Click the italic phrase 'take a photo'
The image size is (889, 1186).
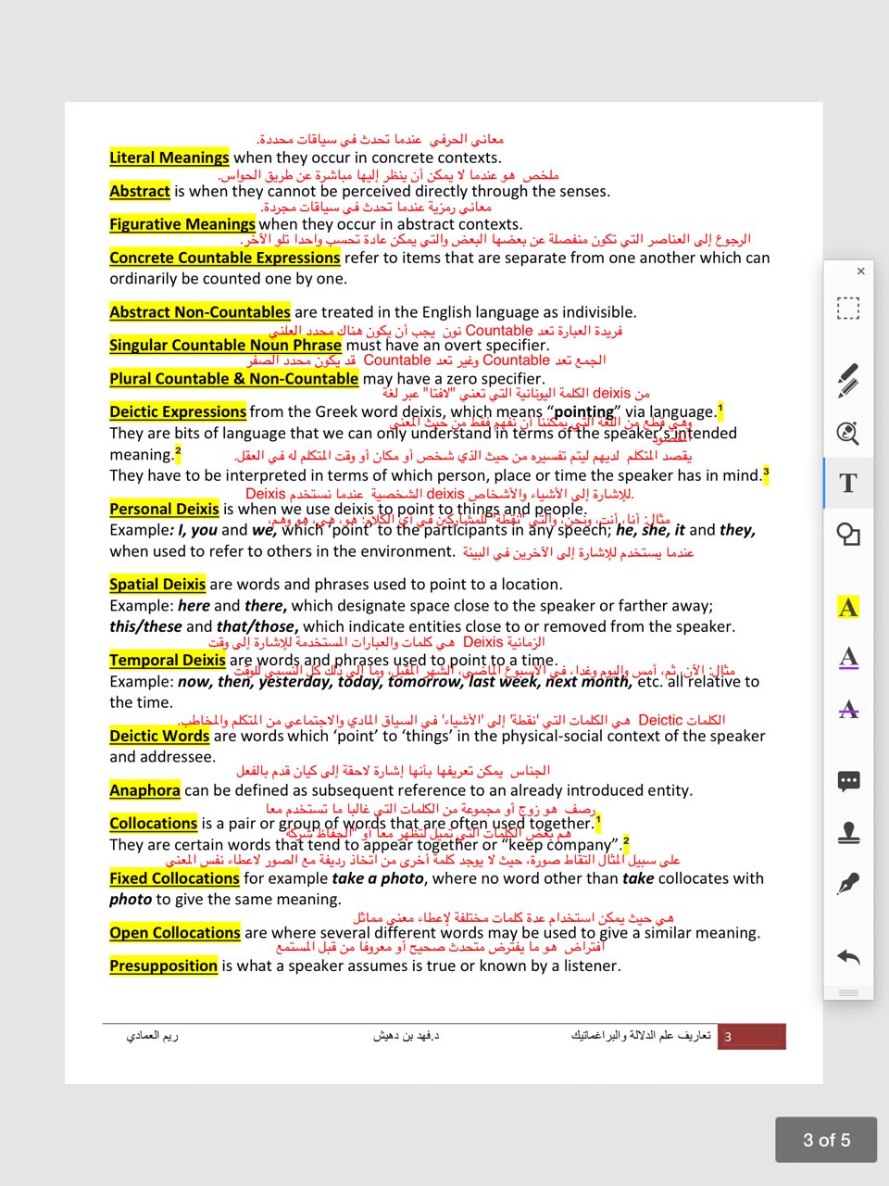[x=378, y=878]
